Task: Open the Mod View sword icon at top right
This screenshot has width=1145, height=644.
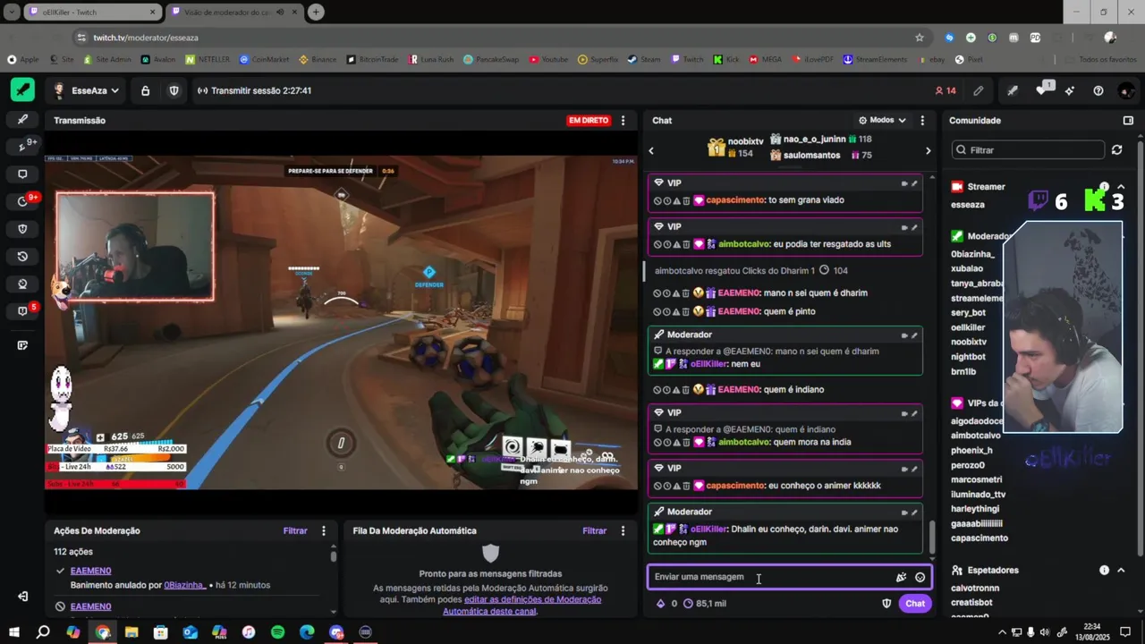Action: (1013, 90)
